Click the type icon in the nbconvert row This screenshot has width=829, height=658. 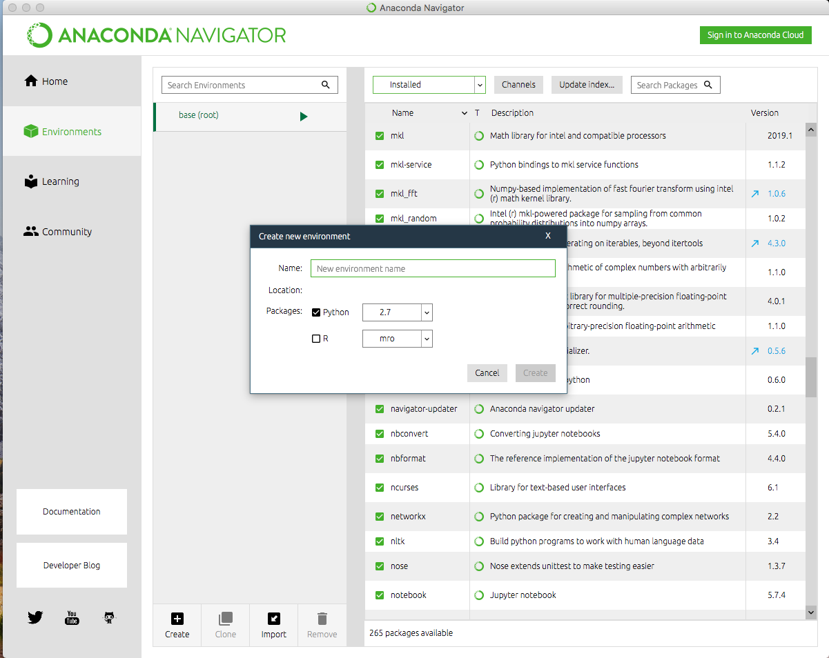[x=479, y=434]
